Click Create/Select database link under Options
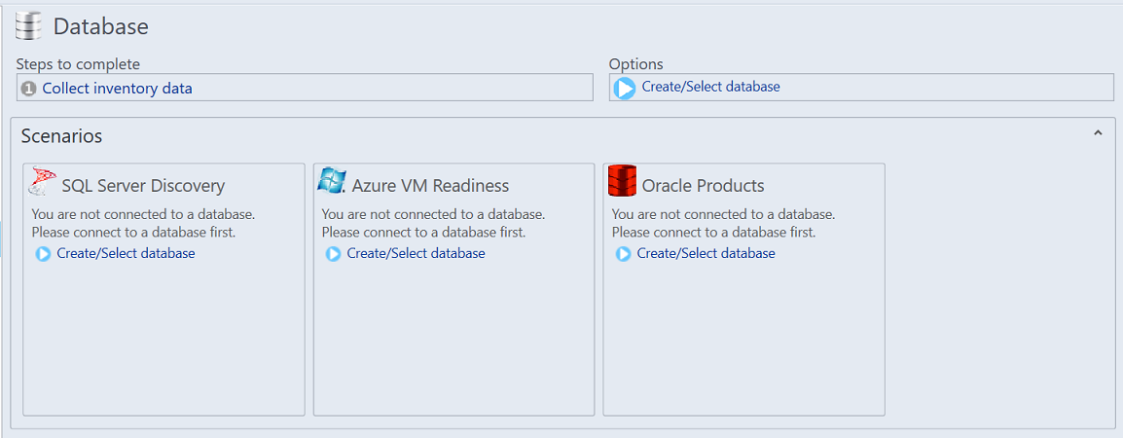 [710, 87]
